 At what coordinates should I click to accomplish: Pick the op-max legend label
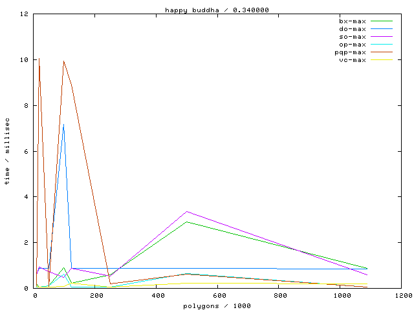(x=353, y=45)
